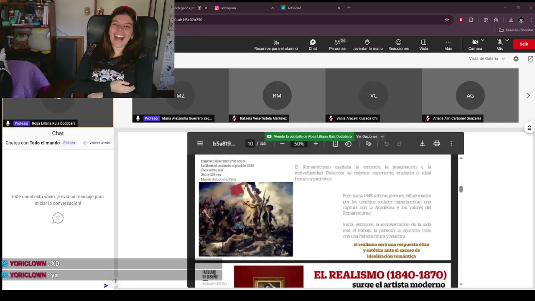Open the Chat panel in meeting toolbar
This screenshot has width=535, height=301.
(313, 45)
